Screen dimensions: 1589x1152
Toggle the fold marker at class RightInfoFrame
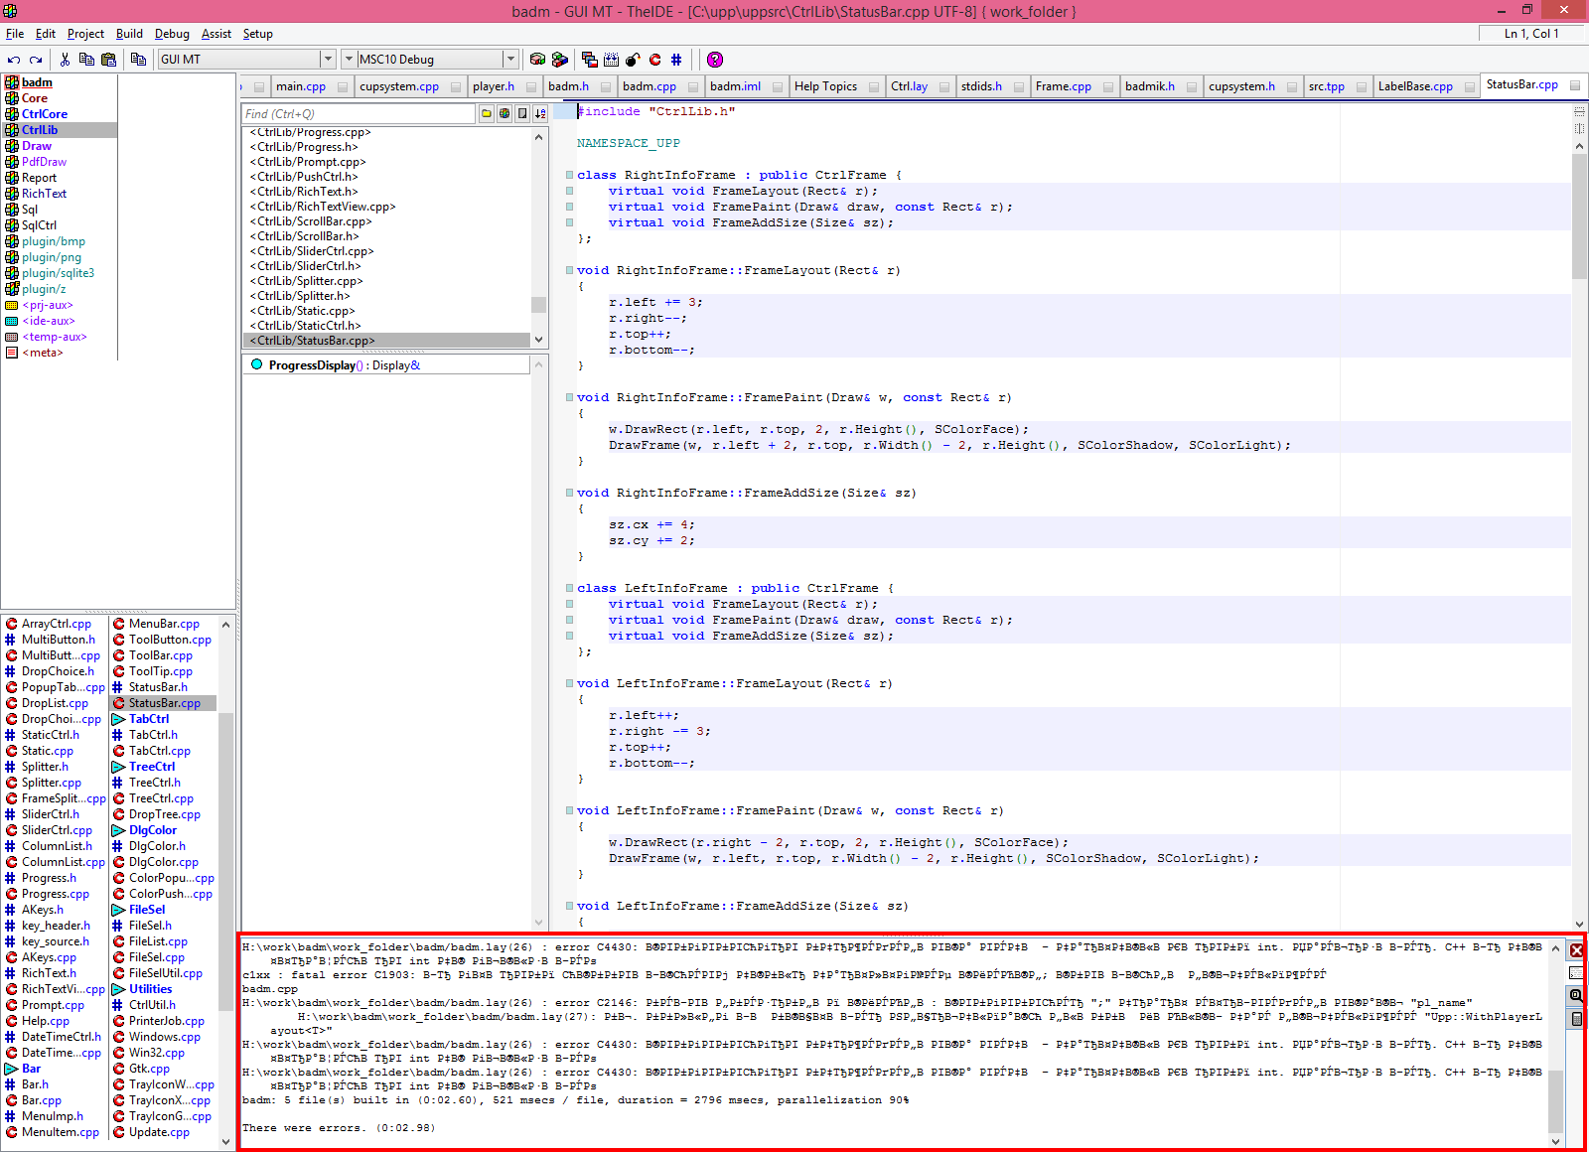point(569,175)
